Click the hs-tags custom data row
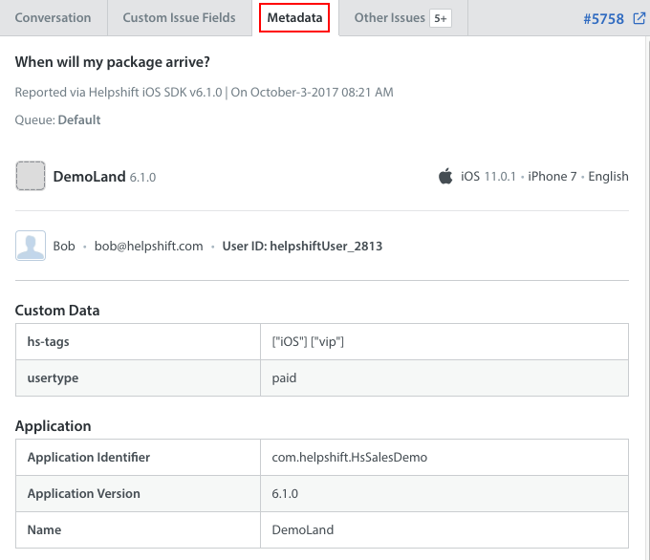Image resolution: width=650 pixels, height=560 pixels. point(322,341)
